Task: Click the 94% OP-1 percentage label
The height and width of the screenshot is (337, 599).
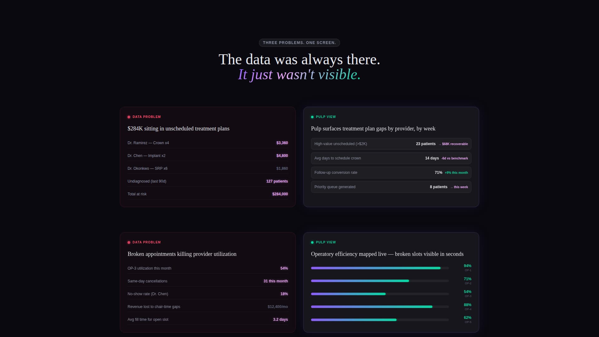Action: 467,266
